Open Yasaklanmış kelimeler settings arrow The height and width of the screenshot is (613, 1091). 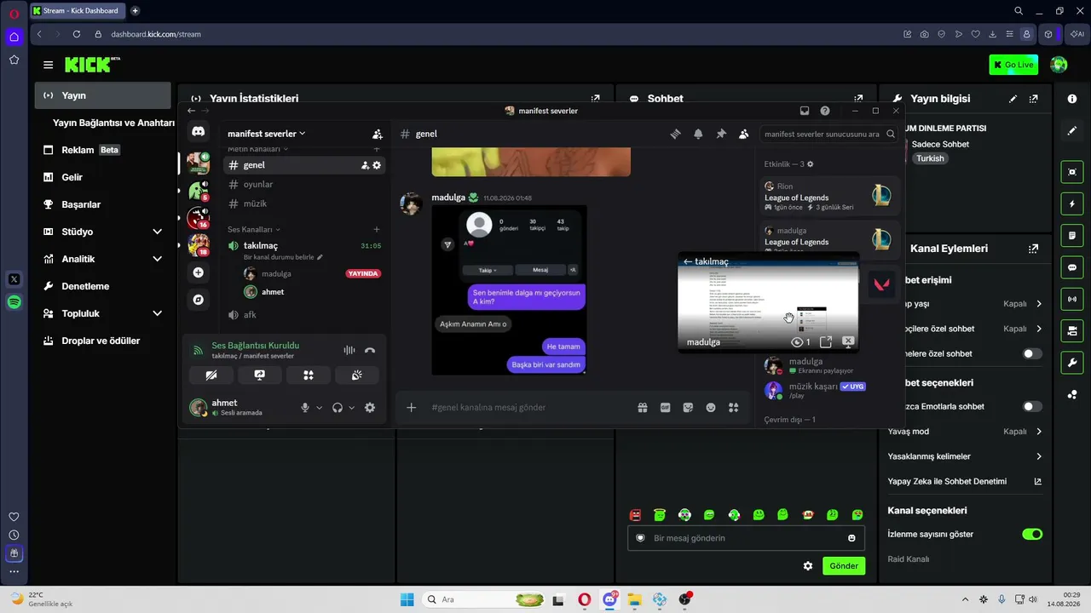pos(1038,456)
